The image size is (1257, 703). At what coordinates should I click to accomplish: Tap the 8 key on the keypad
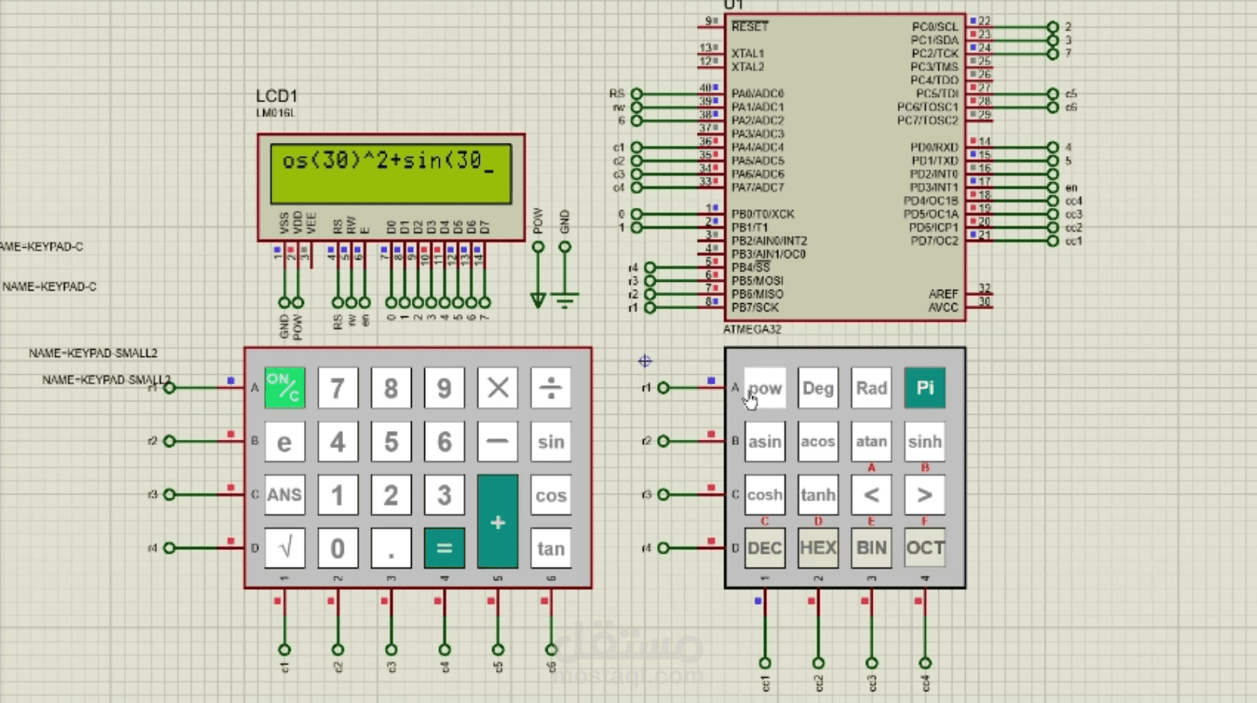pyautogui.click(x=391, y=387)
